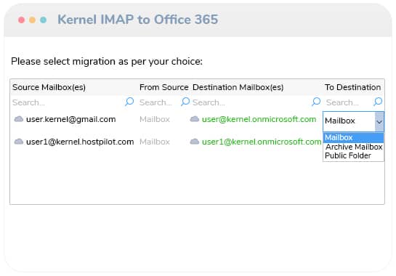Choose highlighted Mailbox option in dropdown list
This screenshot has height=276, width=396.
353,137
